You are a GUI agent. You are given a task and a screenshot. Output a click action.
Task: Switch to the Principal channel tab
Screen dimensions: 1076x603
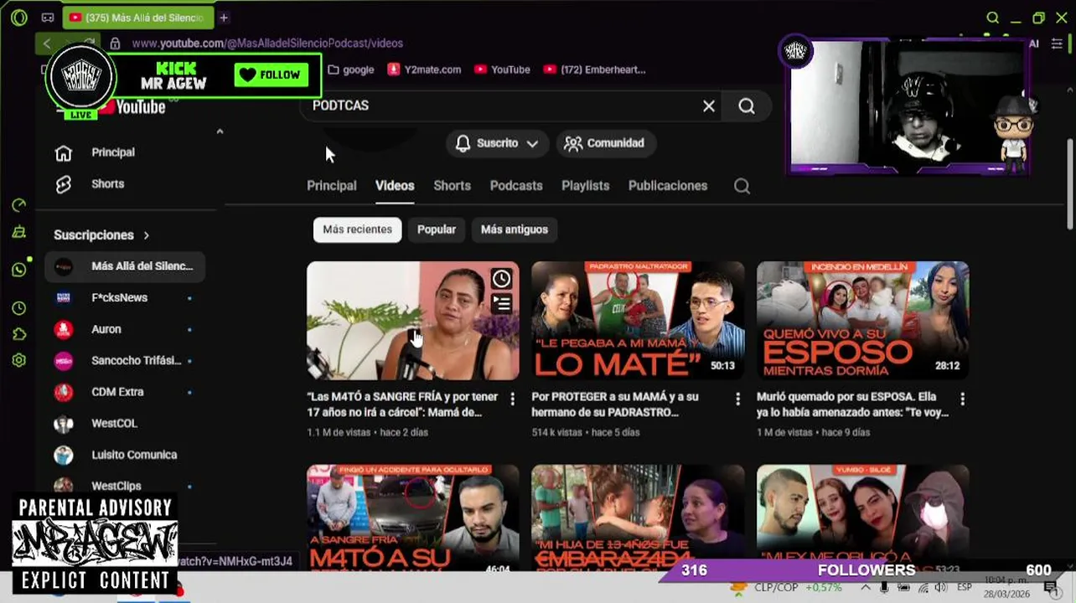(x=332, y=186)
